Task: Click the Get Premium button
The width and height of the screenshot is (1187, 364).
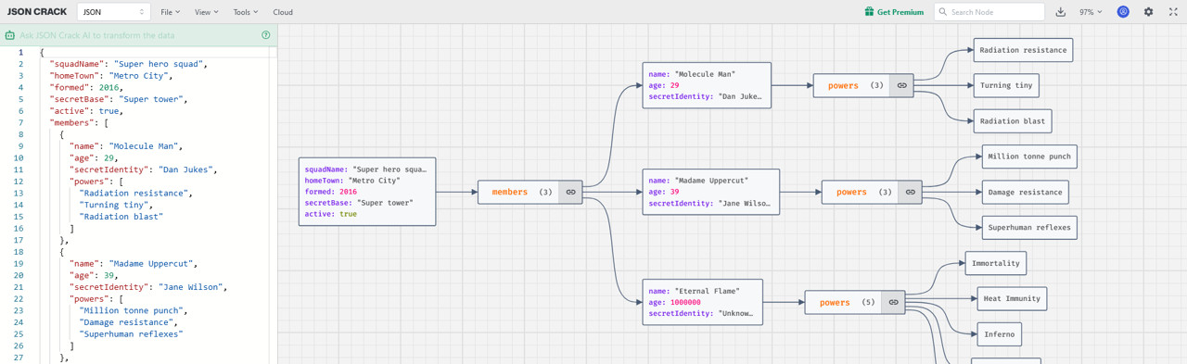Action: (894, 12)
